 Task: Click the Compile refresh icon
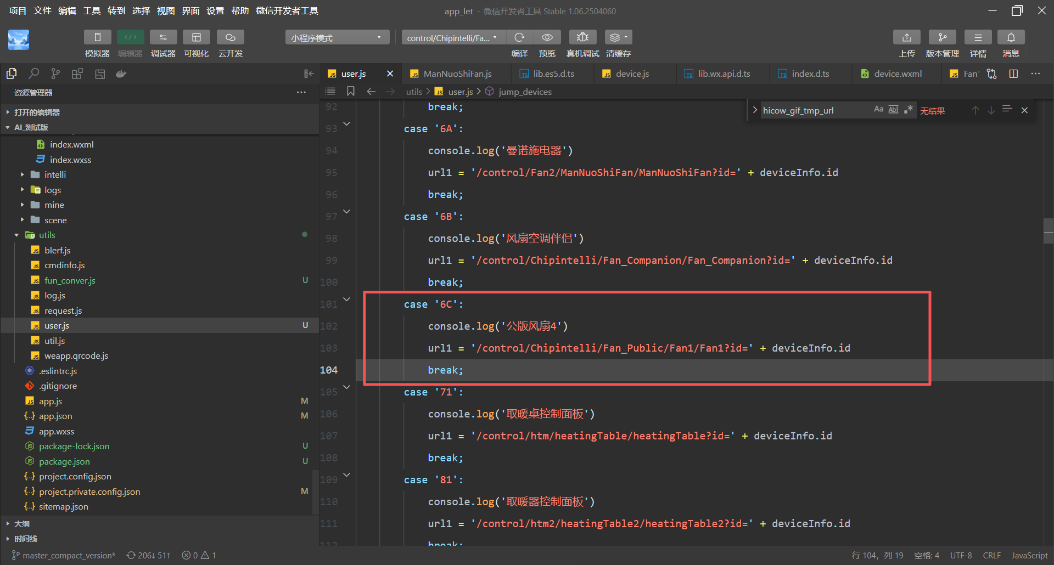tap(519, 37)
